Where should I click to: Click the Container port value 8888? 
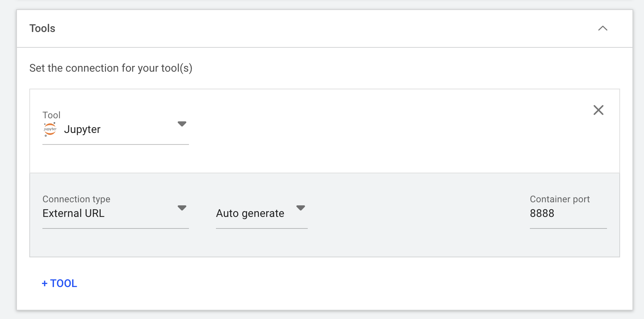(542, 213)
